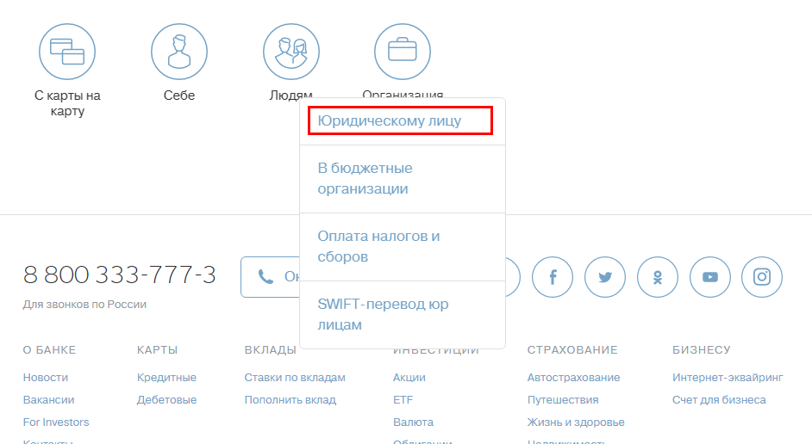Open the Twitter social icon
This screenshot has height=444, width=812.
tap(605, 277)
